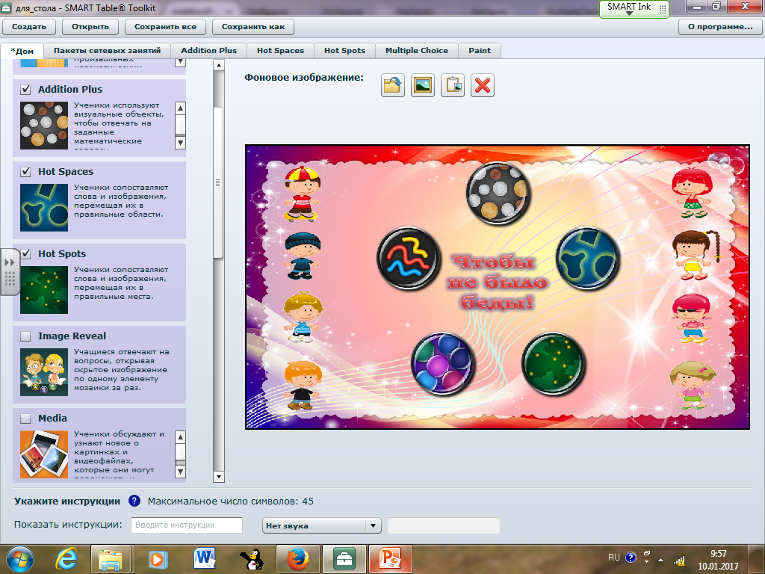Screen dimensions: 765x574
Task: Select the Hot Spots green circle on canvas
Action: (553, 364)
